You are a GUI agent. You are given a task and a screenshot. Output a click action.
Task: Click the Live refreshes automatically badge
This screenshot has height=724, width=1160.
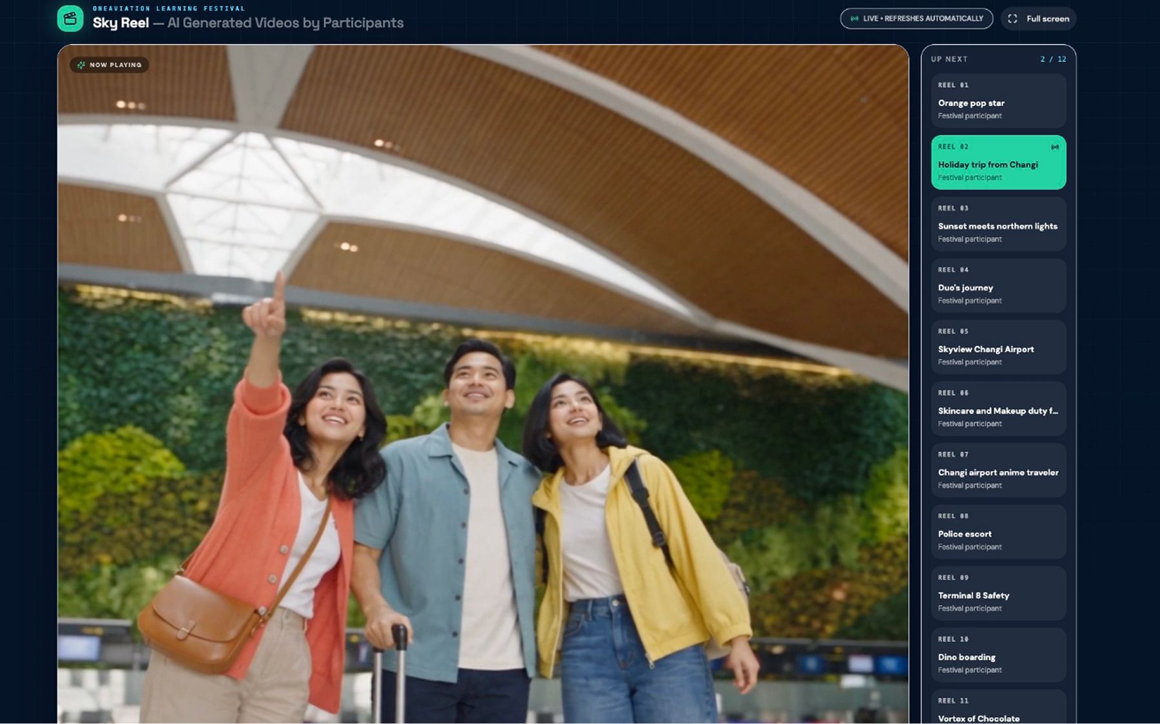click(916, 19)
